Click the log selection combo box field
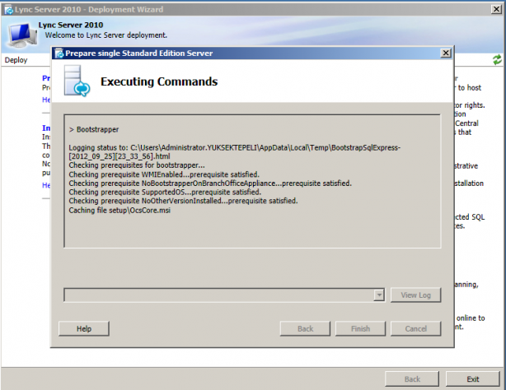Screen dimensions: 506x390 (224, 295)
